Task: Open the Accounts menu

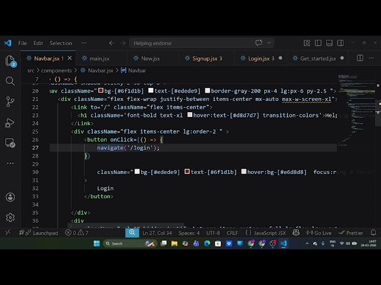Action: click(x=10, y=197)
